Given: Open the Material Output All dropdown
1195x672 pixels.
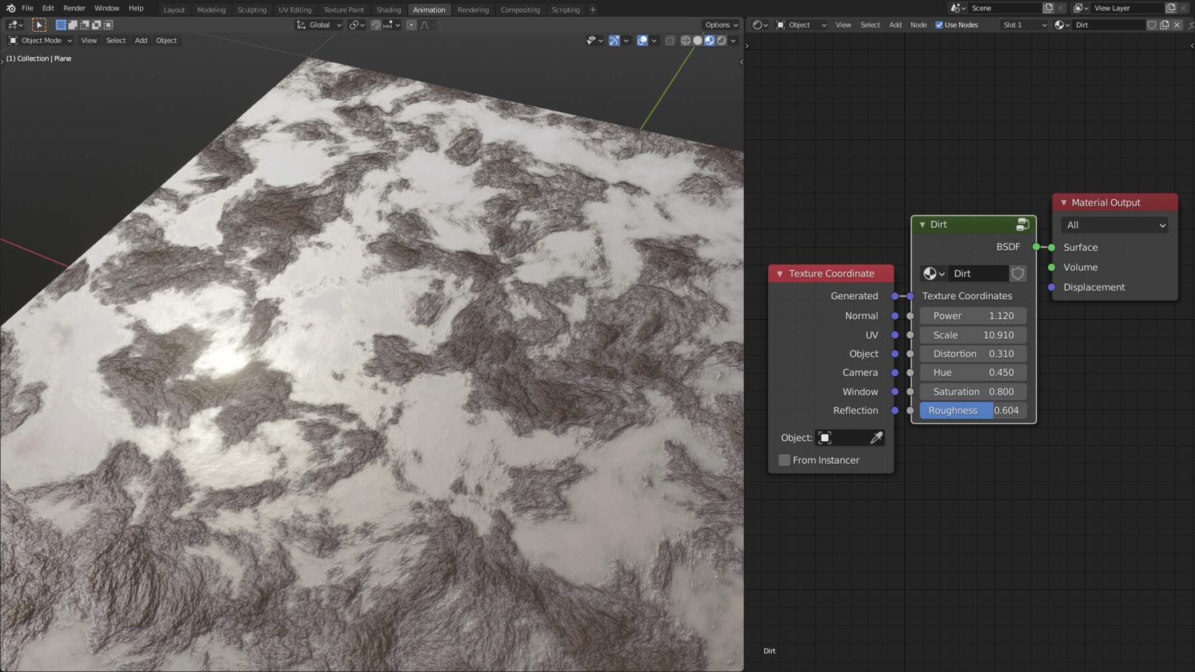Looking at the screenshot, I should click(x=1114, y=225).
